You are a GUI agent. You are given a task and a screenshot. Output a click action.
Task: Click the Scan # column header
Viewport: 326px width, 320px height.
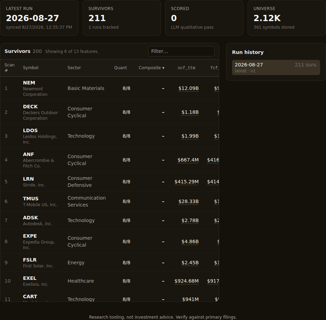pyautogui.click(x=10, y=68)
